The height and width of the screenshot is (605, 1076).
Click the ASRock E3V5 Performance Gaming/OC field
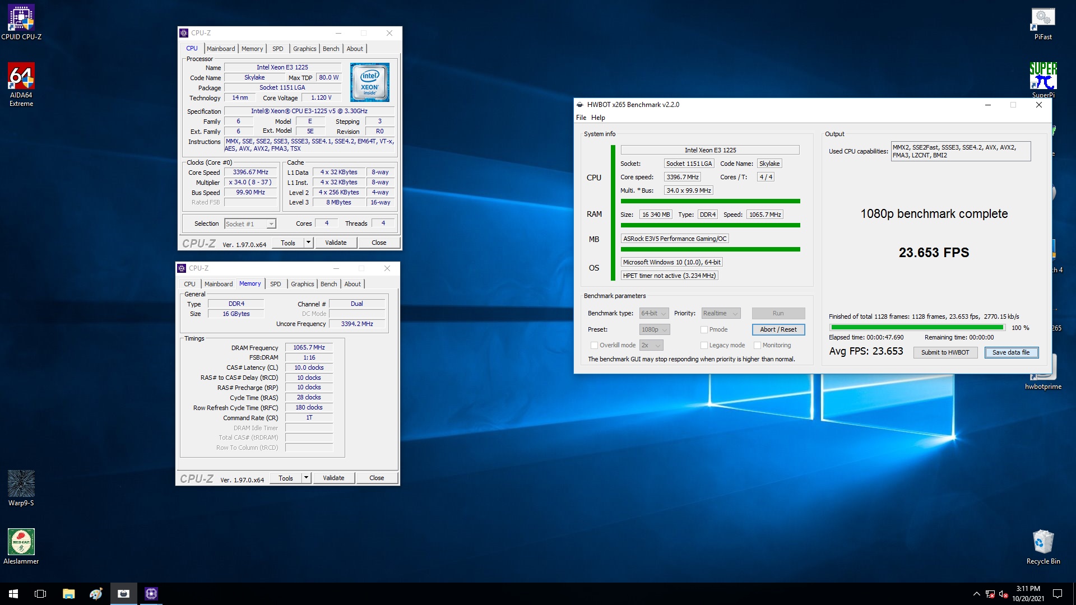(675, 239)
